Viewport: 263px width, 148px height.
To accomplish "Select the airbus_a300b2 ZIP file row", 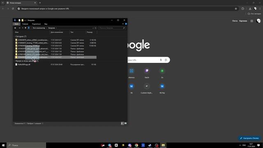I will (x=55, y=40).
